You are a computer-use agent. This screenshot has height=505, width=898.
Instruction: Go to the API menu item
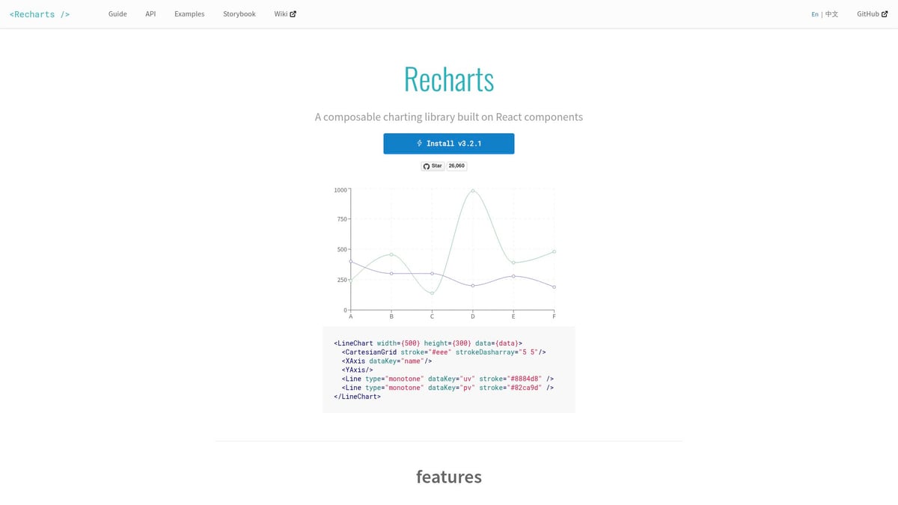150,14
